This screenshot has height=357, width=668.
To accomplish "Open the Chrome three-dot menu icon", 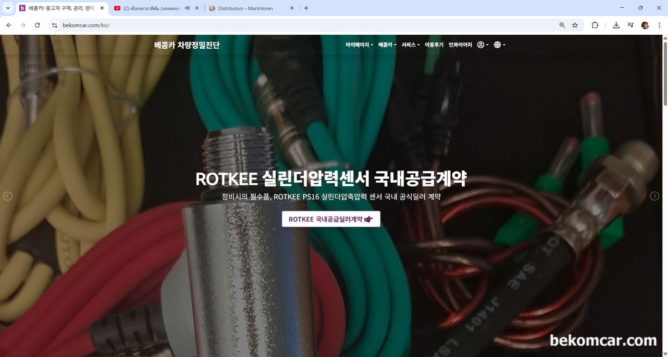I will (x=659, y=25).
